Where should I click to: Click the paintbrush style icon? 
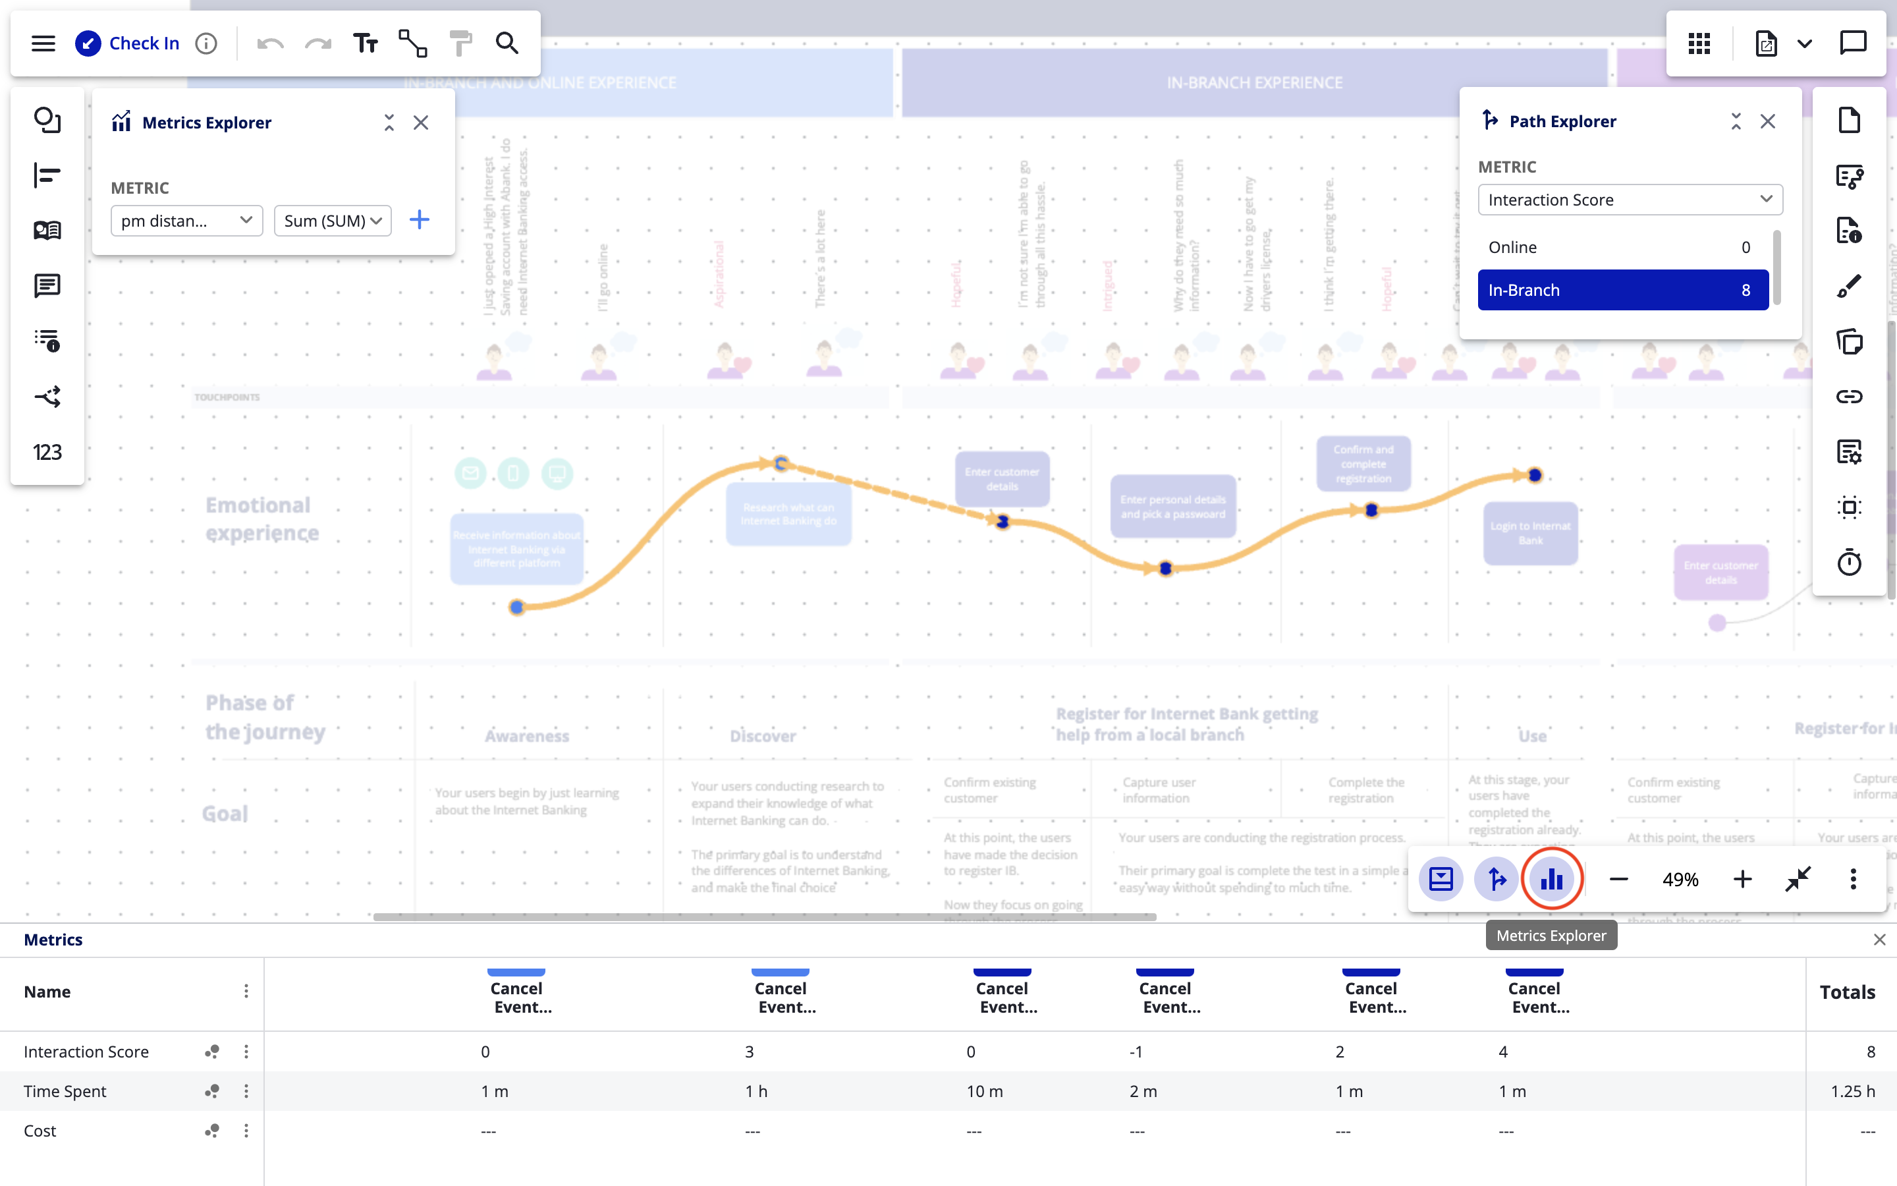(x=1849, y=287)
